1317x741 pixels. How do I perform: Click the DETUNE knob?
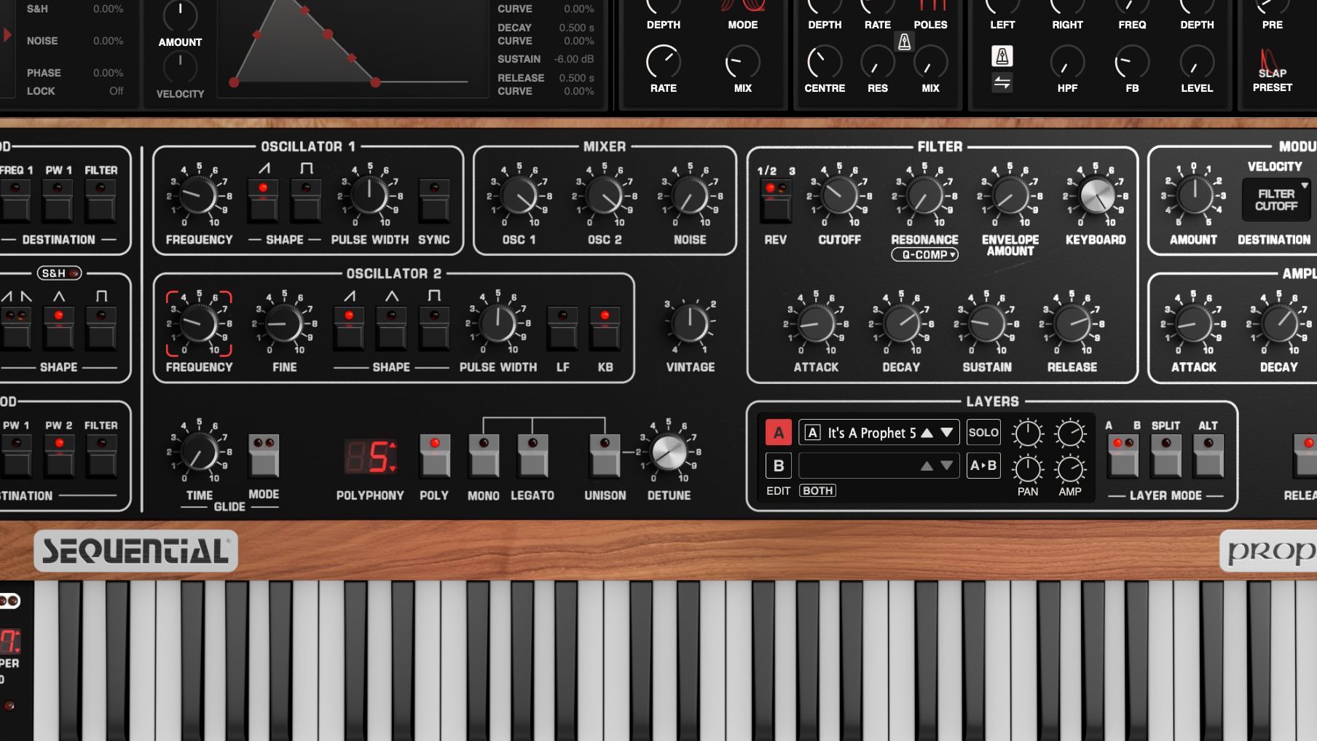pyautogui.click(x=669, y=452)
